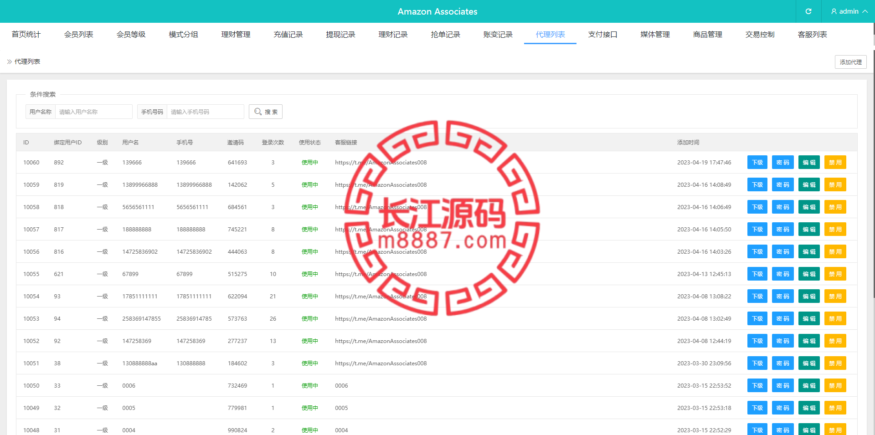Click 禁用 for agent 10052
The image size is (875, 435).
coord(835,341)
